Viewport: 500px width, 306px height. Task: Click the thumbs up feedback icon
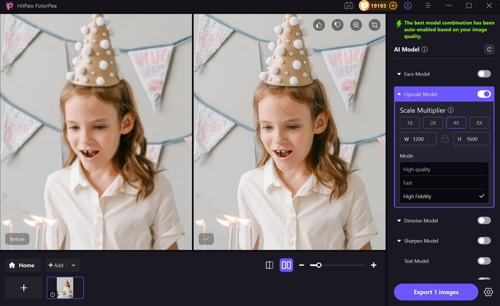point(318,24)
